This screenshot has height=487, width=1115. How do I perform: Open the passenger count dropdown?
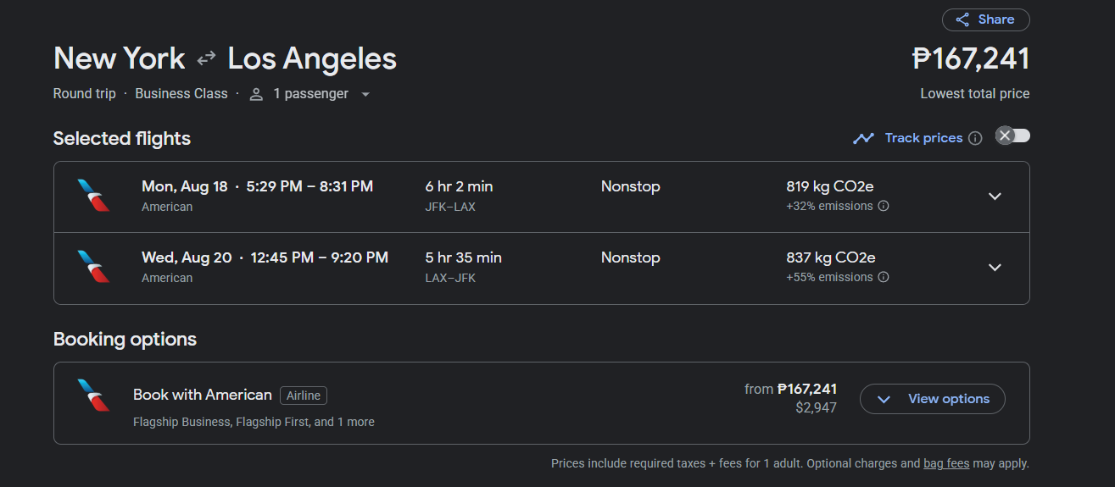coord(365,94)
